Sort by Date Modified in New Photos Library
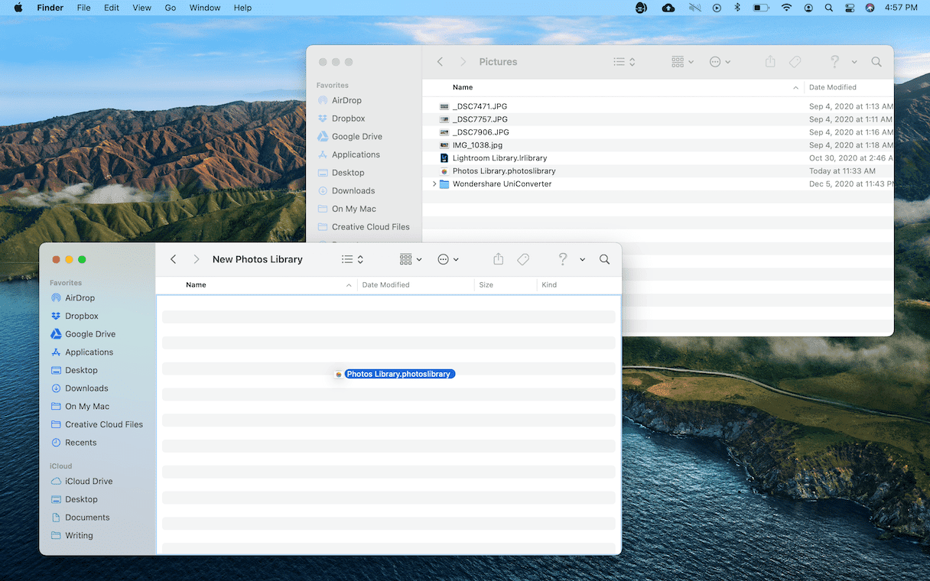 click(x=385, y=285)
